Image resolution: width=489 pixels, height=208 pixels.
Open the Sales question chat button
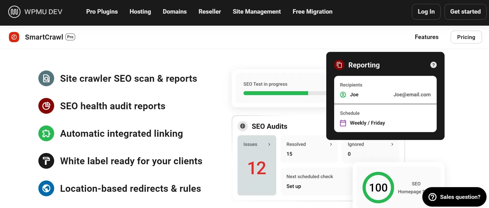(454, 197)
